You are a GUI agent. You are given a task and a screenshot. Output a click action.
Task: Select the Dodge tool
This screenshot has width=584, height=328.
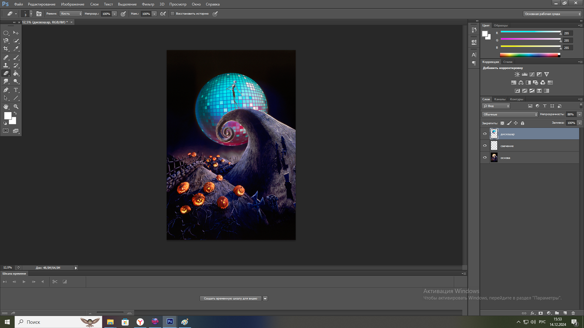coord(16,82)
